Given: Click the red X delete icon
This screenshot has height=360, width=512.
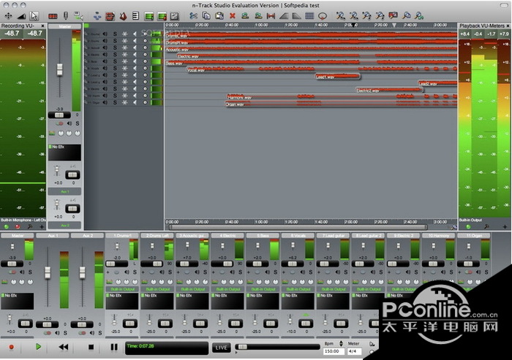Looking at the screenshot, I should 232,15.
